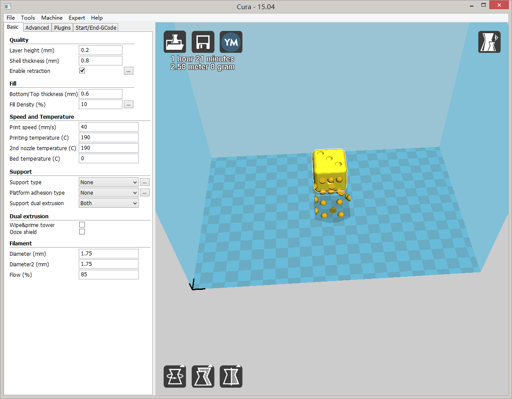
Task: Open the Support dual extrusion dropdown
Action: pyautogui.click(x=108, y=203)
